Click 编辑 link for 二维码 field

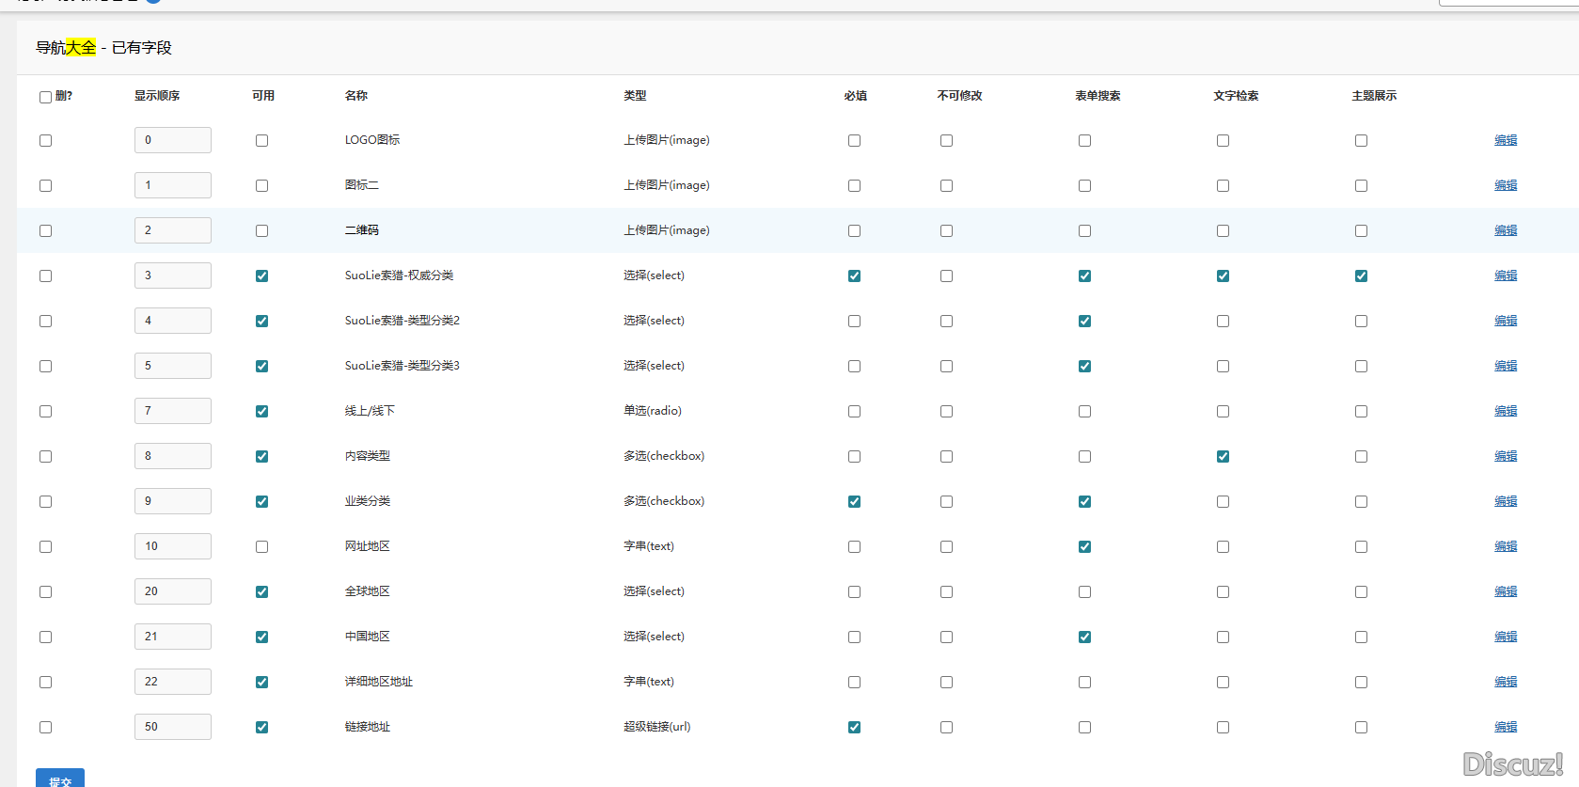tap(1505, 230)
